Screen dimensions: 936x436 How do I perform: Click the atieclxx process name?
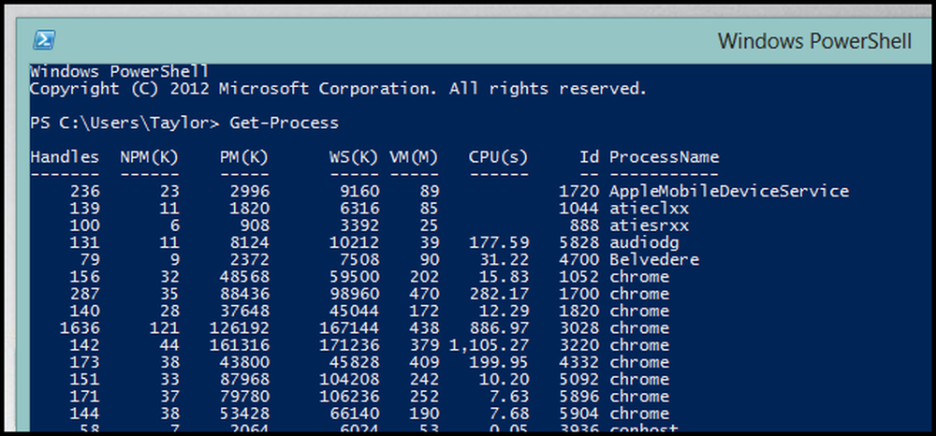[649, 209]
